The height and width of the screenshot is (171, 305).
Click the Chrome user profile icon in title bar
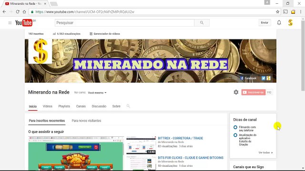(267, 2)
